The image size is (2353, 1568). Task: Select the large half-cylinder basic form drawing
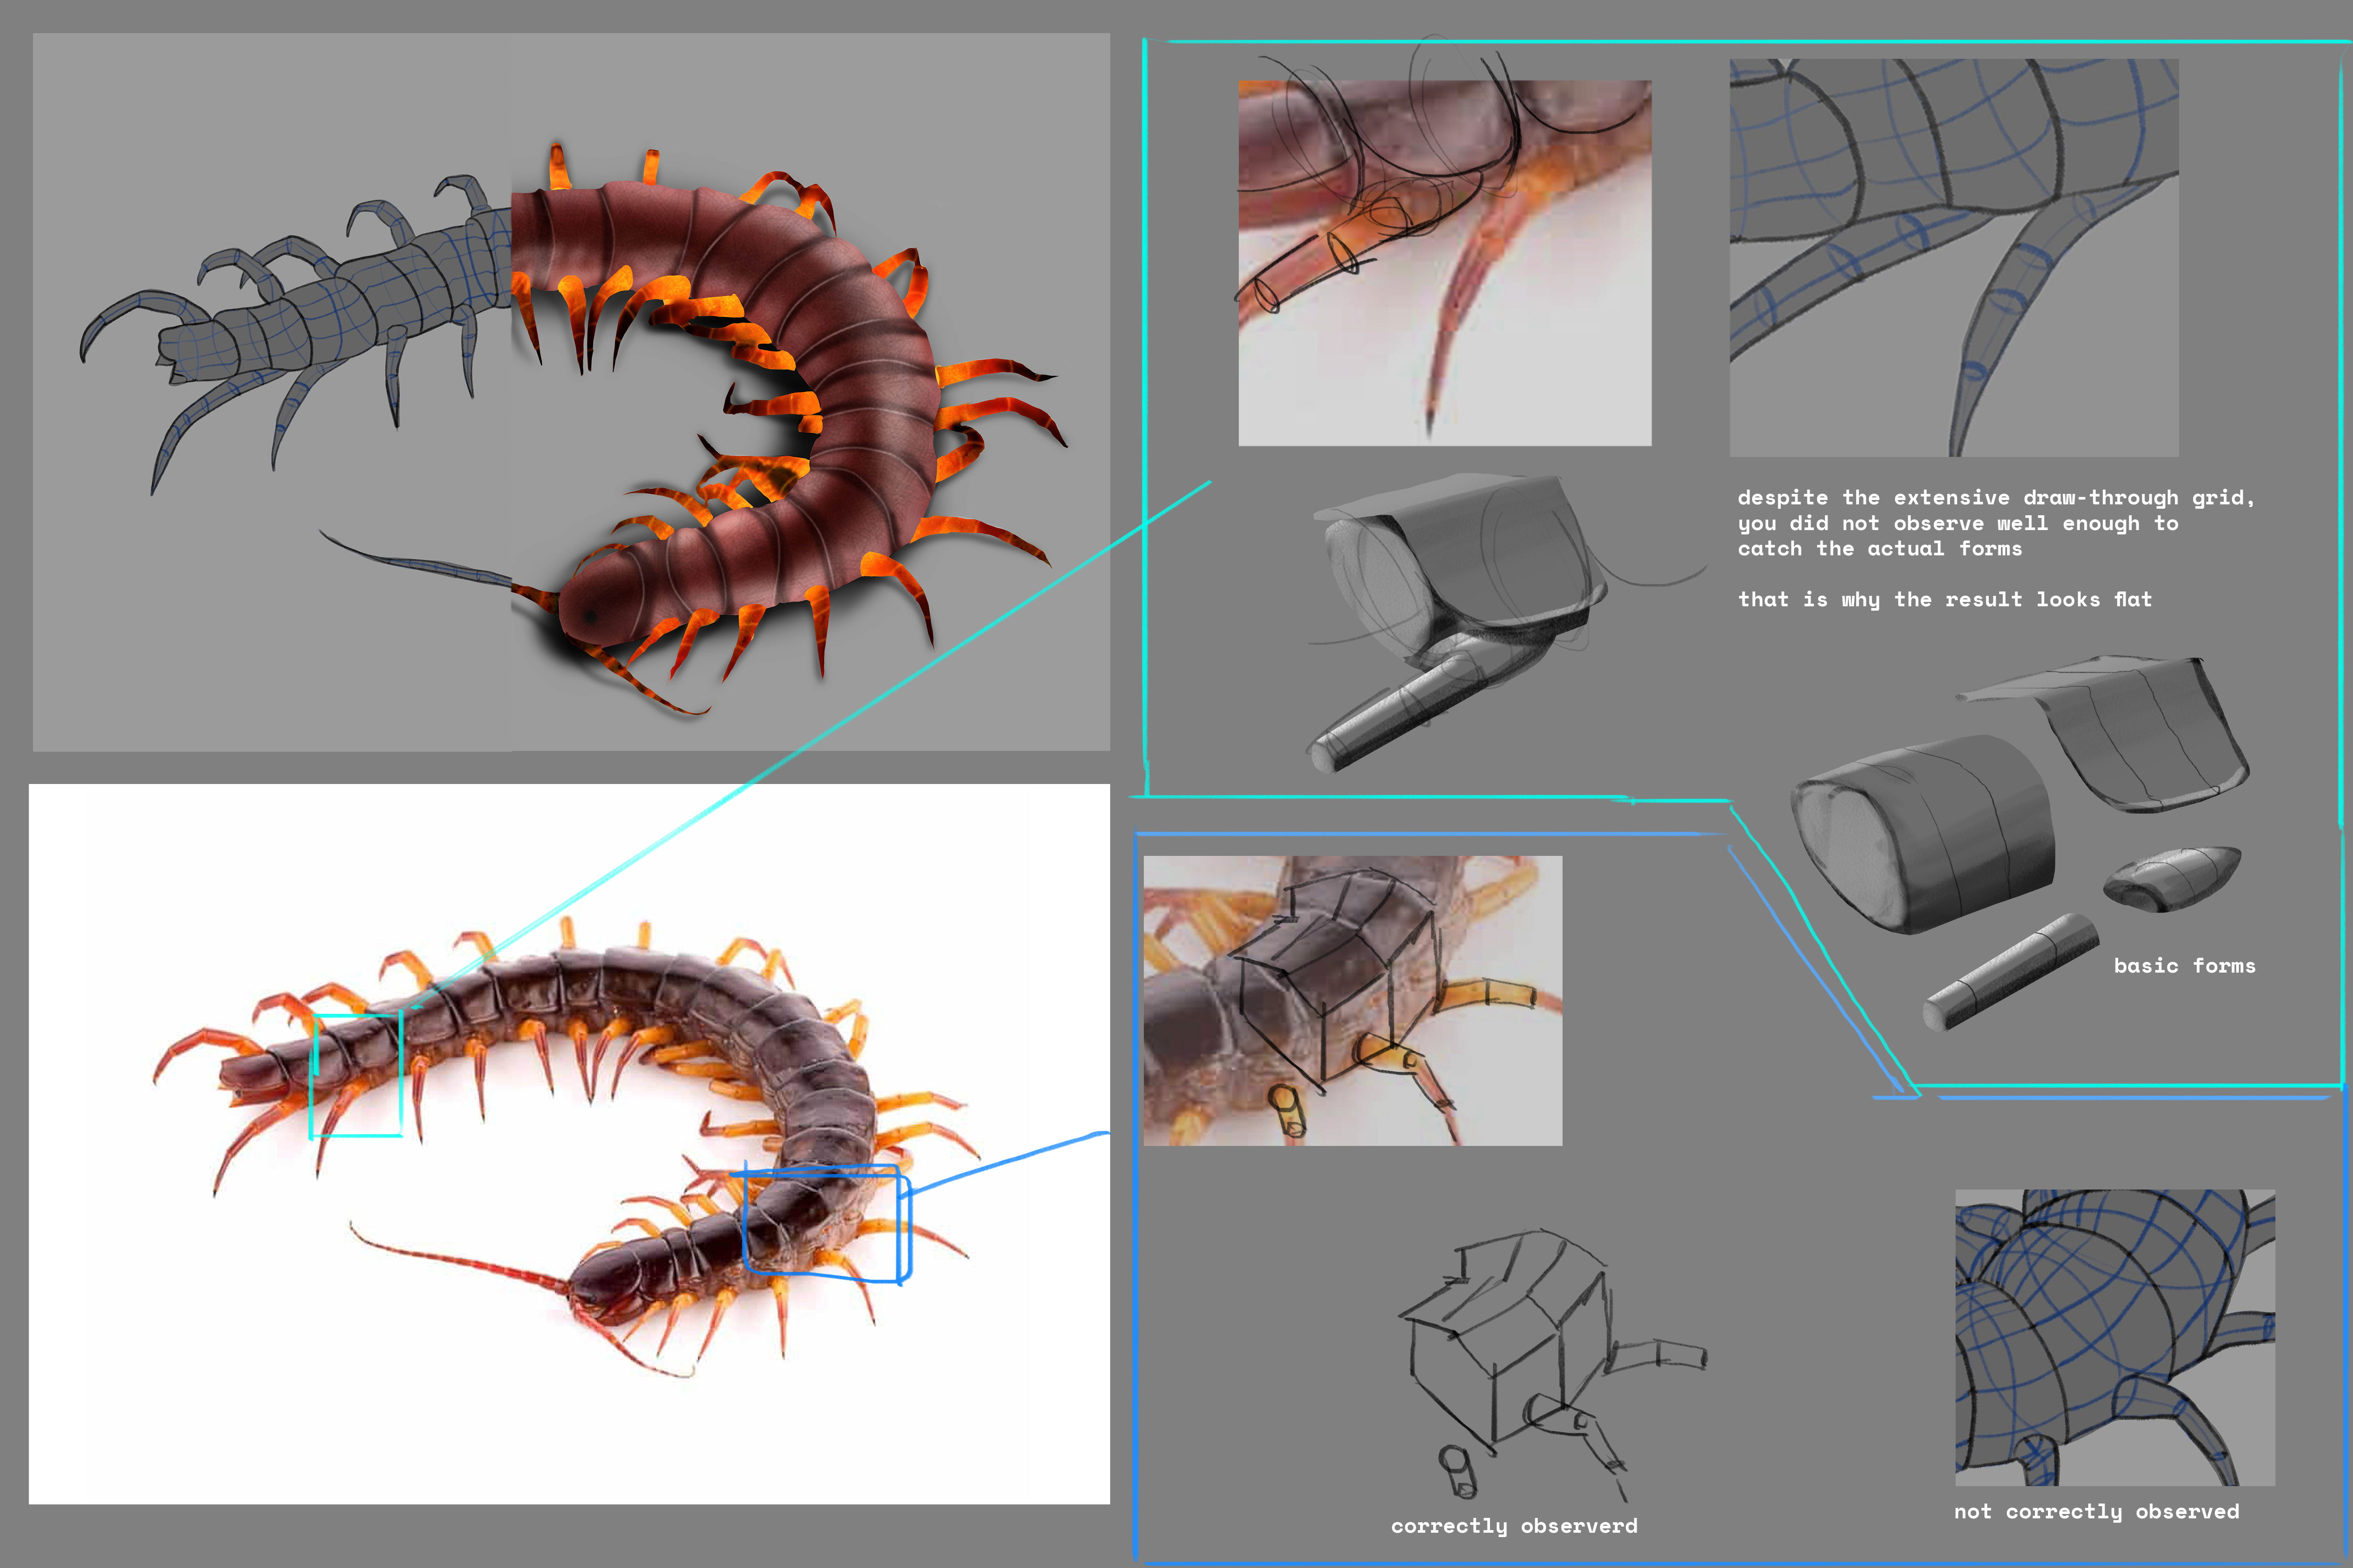point(1924,835)
